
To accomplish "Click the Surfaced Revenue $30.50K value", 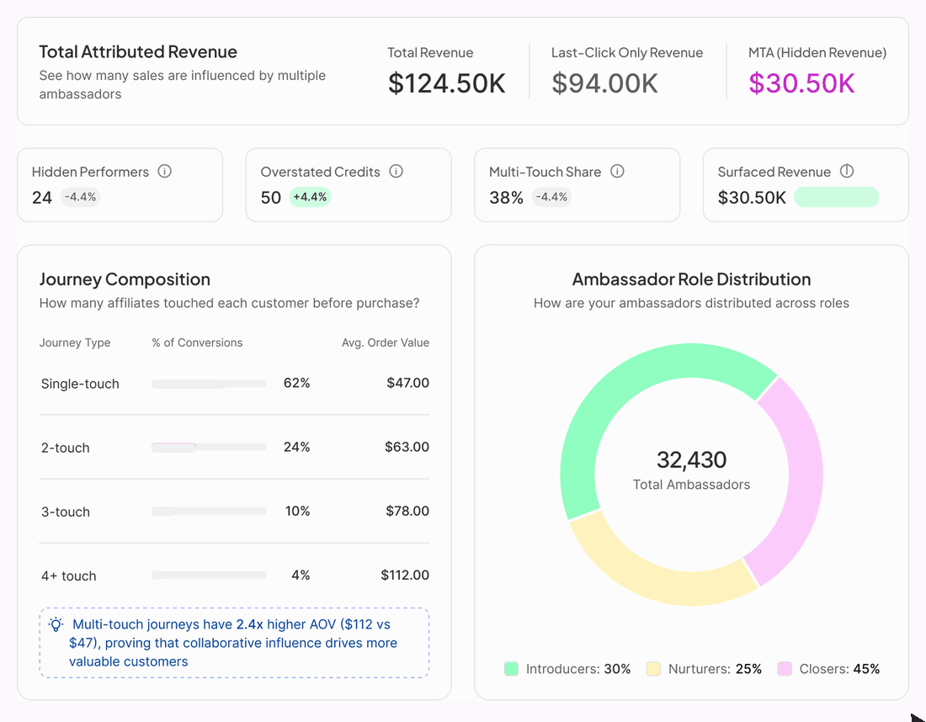I will pyautogui.click(x=752, y=197).
